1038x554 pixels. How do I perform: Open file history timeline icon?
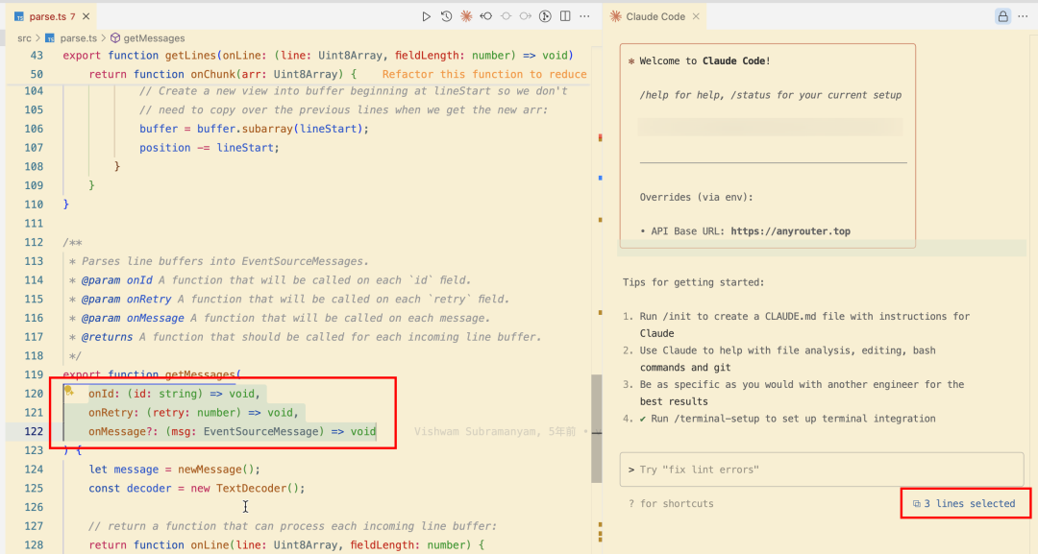[446, 16]
